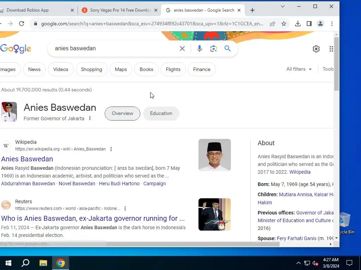Open the three-dot menu for Reuters result
This screenshot has width=361, height=270.
click(x=125, y=208)
